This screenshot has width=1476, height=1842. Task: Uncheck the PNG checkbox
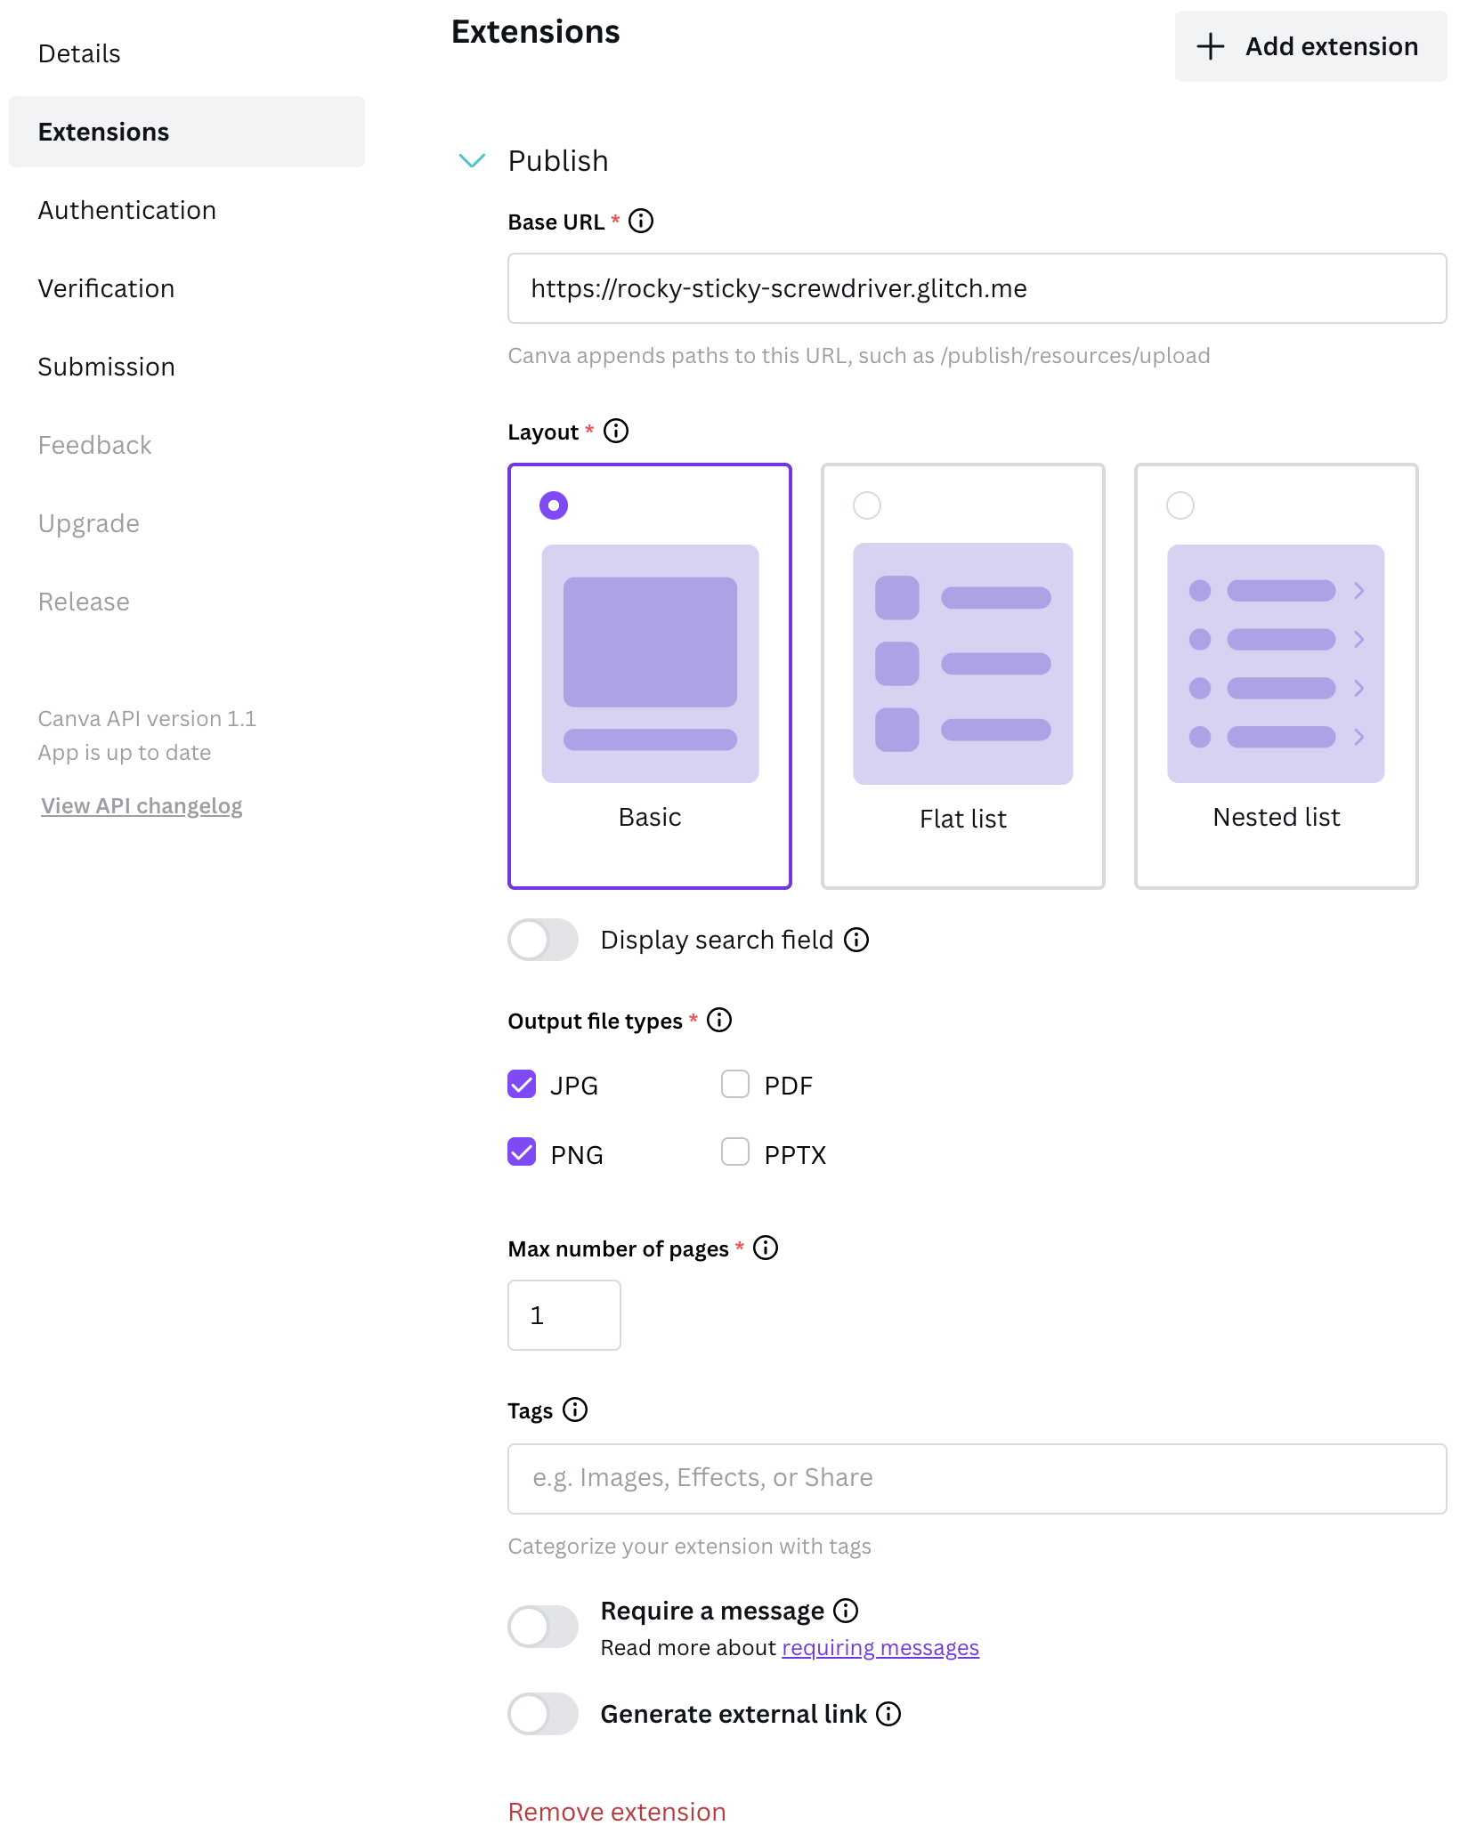pos(522,1152)
